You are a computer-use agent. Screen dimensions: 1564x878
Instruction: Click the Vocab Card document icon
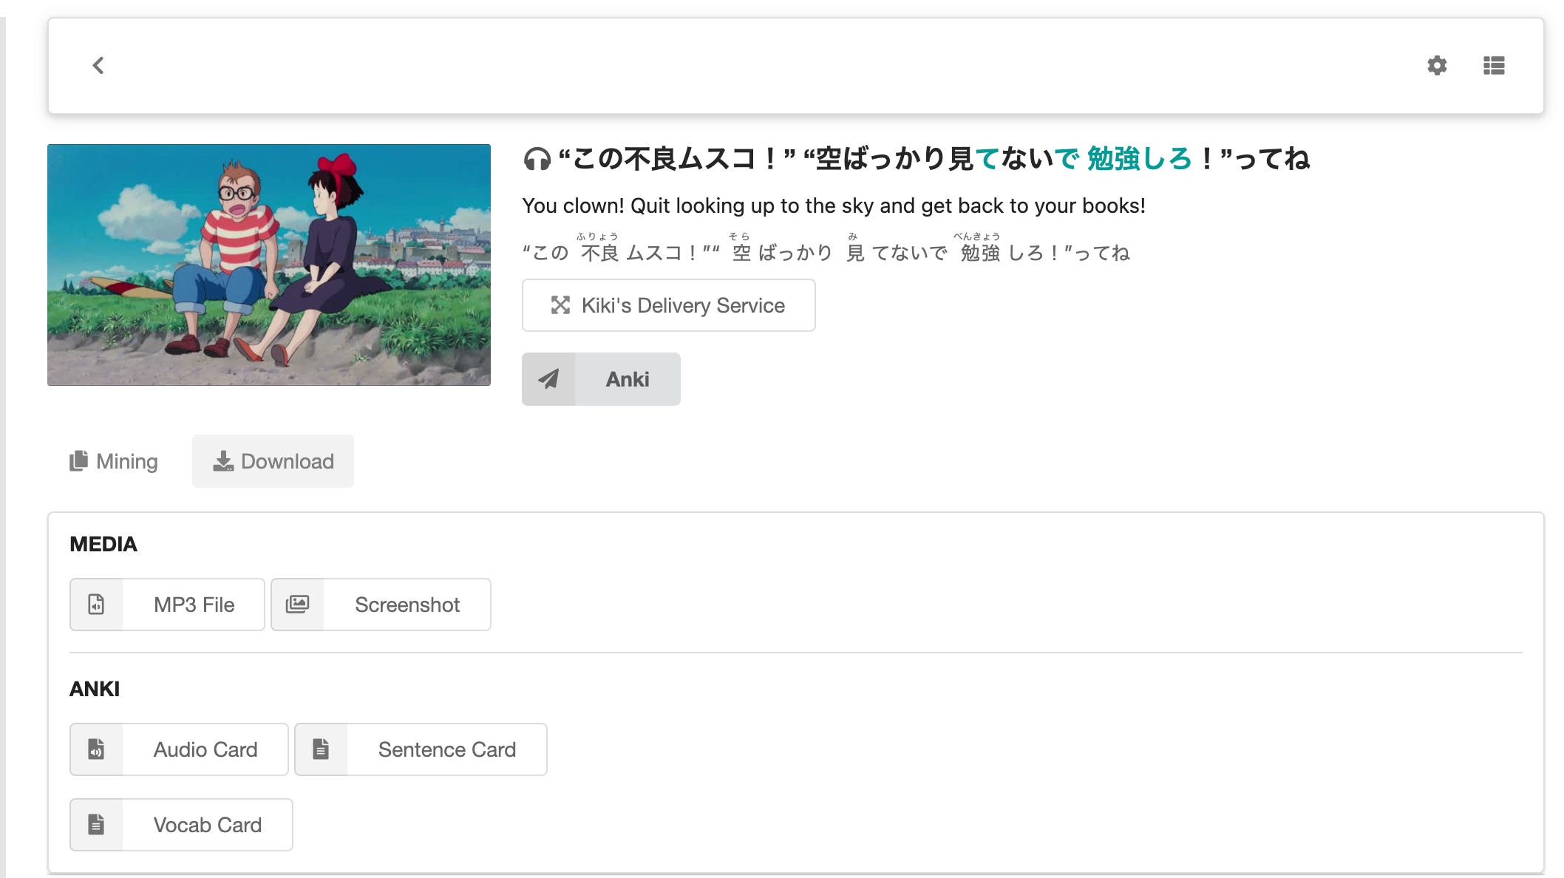coord(97,825)
